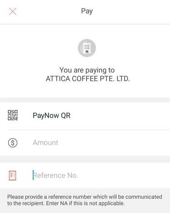Click empty area right of Amount placeholder

[x=114, y=143]
